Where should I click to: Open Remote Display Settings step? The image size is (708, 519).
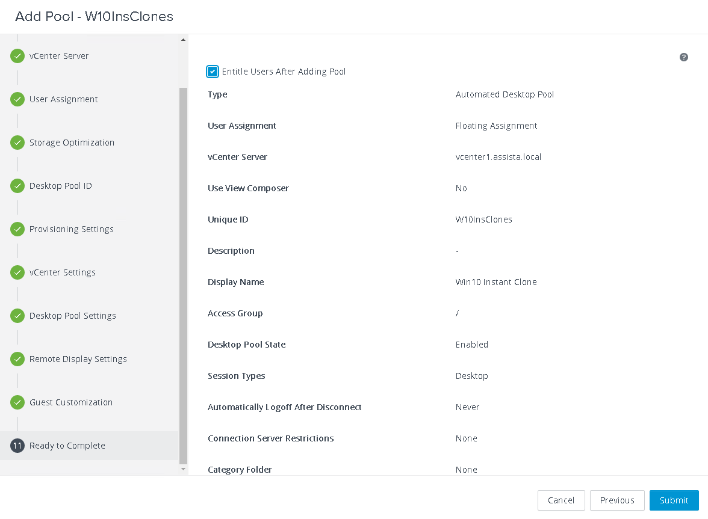(78, 359)
